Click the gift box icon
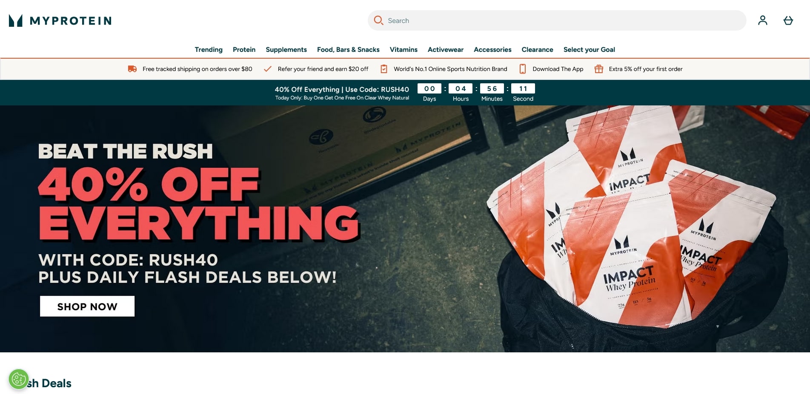Image resolution: width=810 pixels, height=394 pixels. [598, 69]
